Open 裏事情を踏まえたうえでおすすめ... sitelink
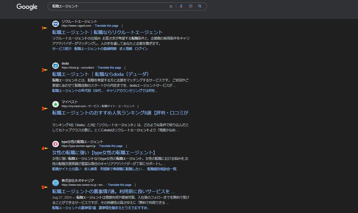358x213 pixels. click(124, 208)
